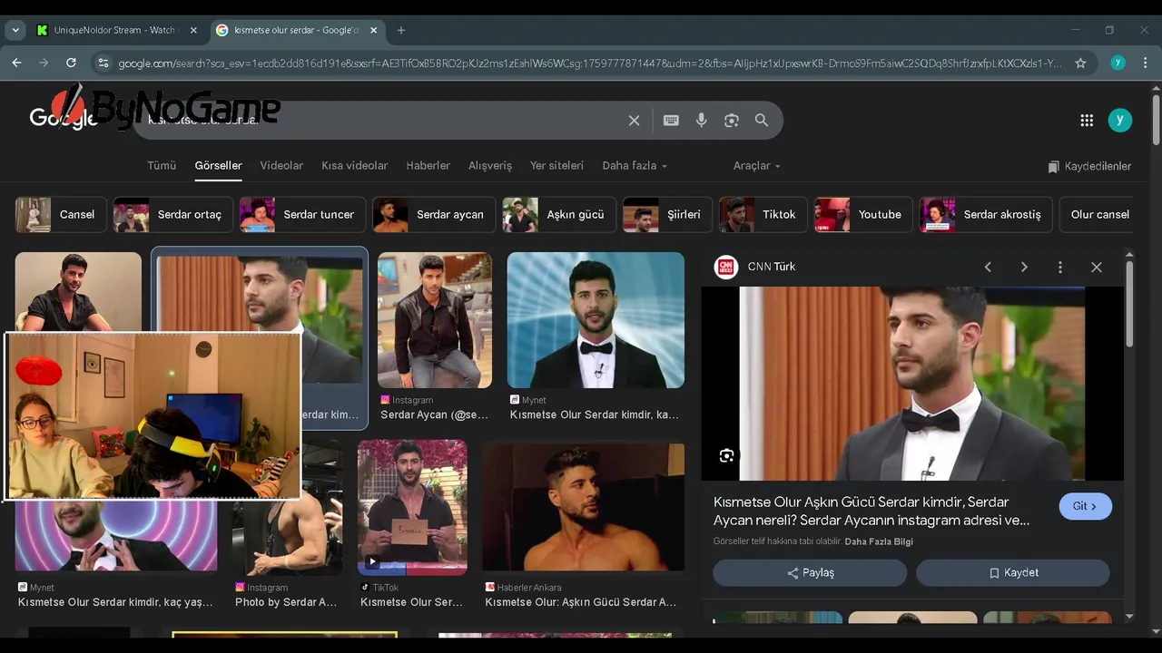Screen dimensions: 1162x653
Task: Close the kısmetse olur serdar tab
Action: 373,30
